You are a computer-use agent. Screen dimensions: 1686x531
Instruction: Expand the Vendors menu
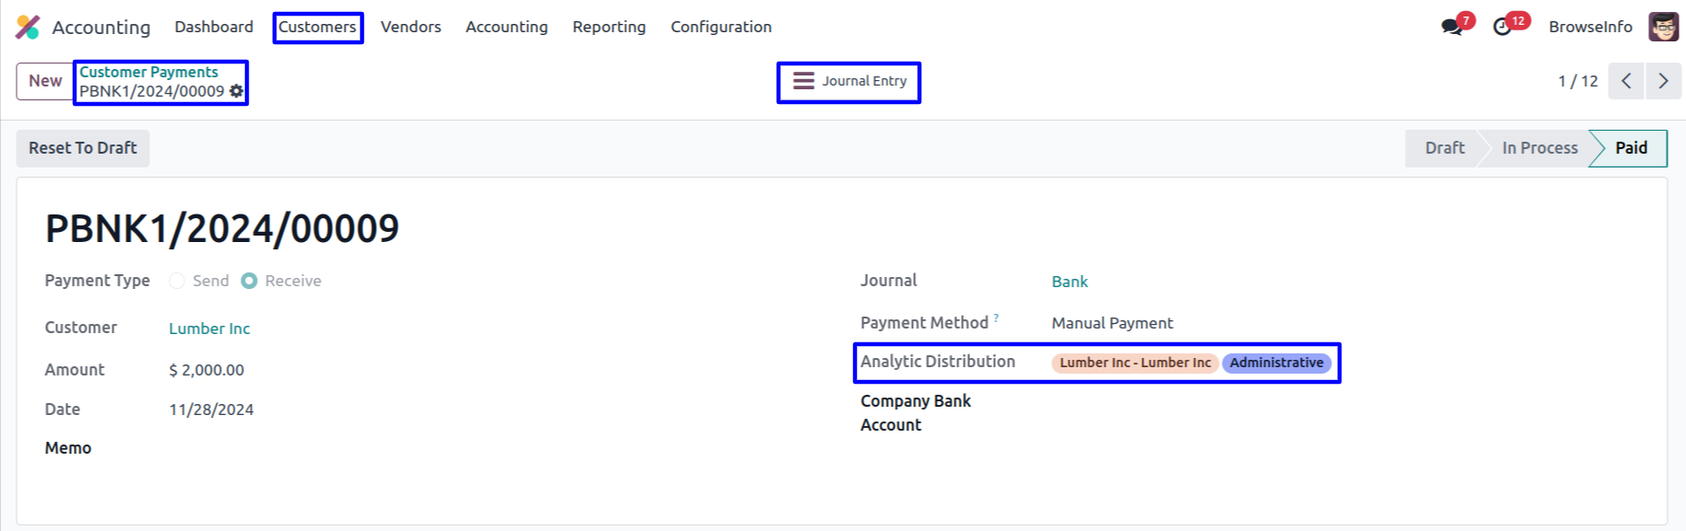pyautogui.click(x=411, y=27)
